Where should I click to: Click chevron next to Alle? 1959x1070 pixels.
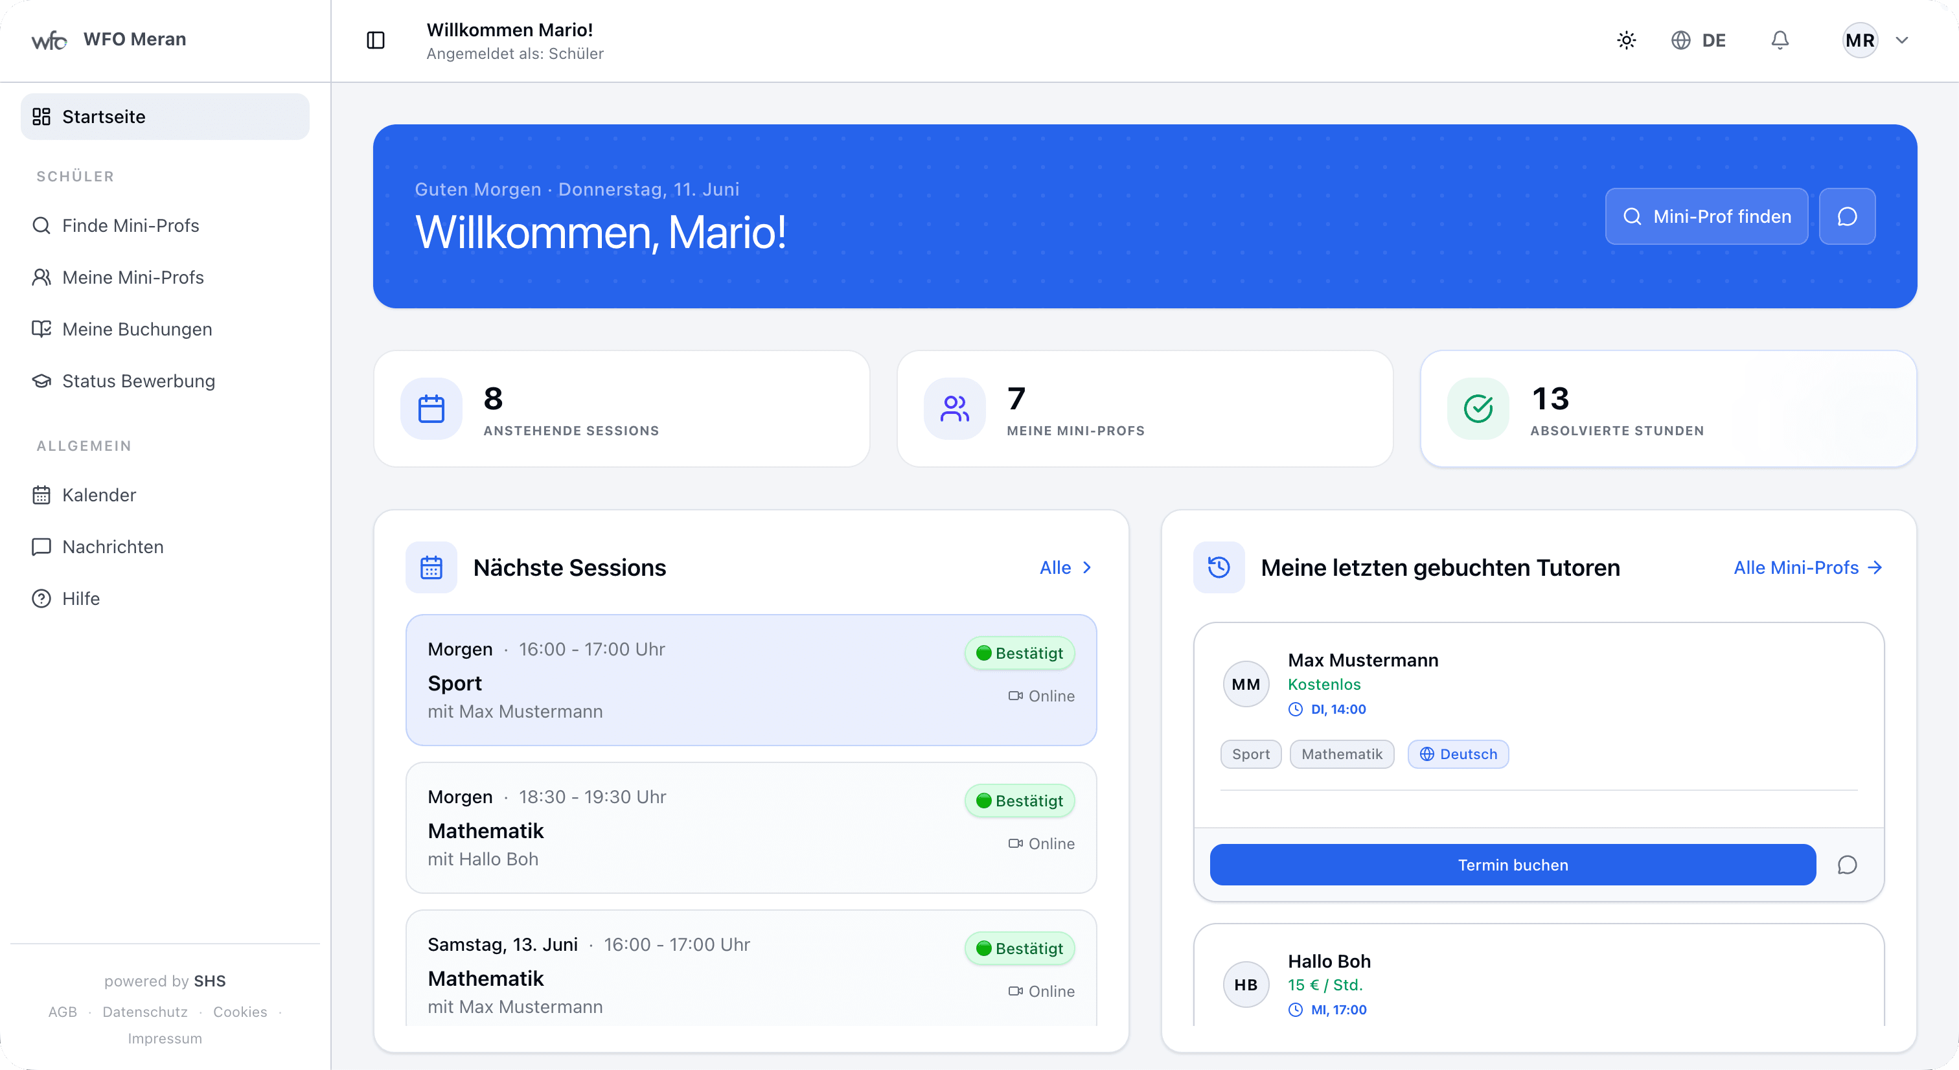point(1087,567)
